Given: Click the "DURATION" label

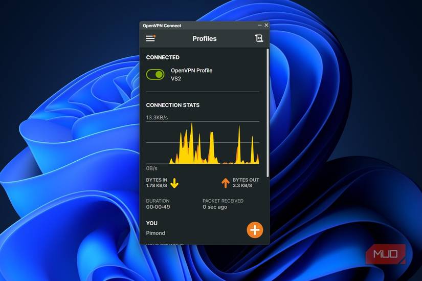Looking at the screenshot, I should pos(158,201).
